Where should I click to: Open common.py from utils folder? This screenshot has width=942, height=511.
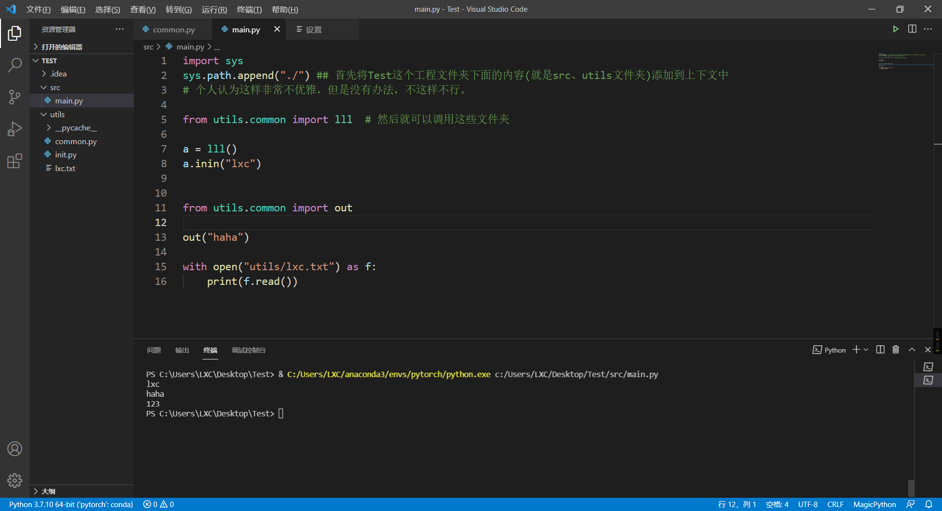[81, 141]
